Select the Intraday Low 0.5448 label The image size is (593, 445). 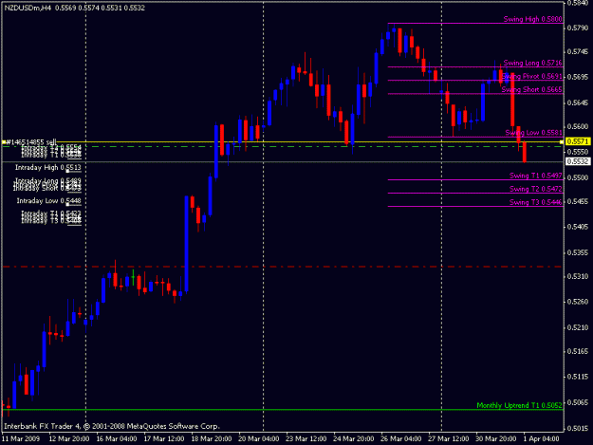click(x=48, y=201)
